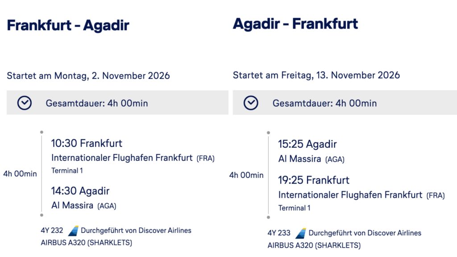This screenshot has width=457, height=257.
Task: Click the 19:25 Frankfurt arrival entry
Action: pos(314,180)
